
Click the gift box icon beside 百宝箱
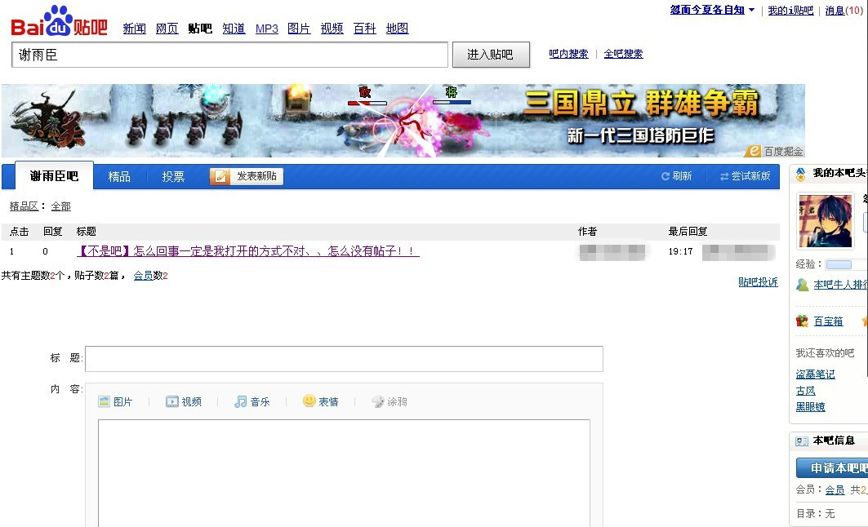point(802,321)
